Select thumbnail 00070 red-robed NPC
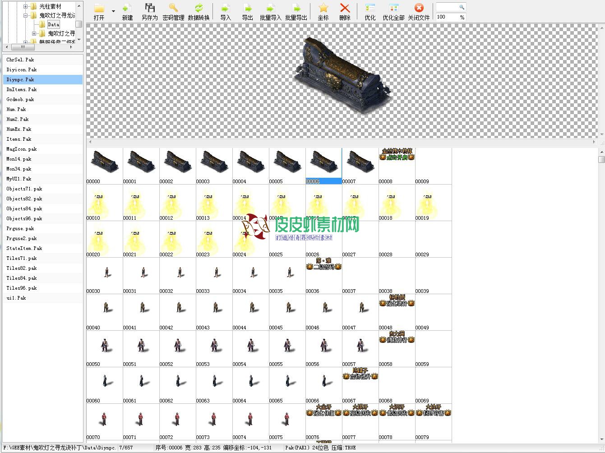This screenshot has height=453, width=605. [105, 422]
